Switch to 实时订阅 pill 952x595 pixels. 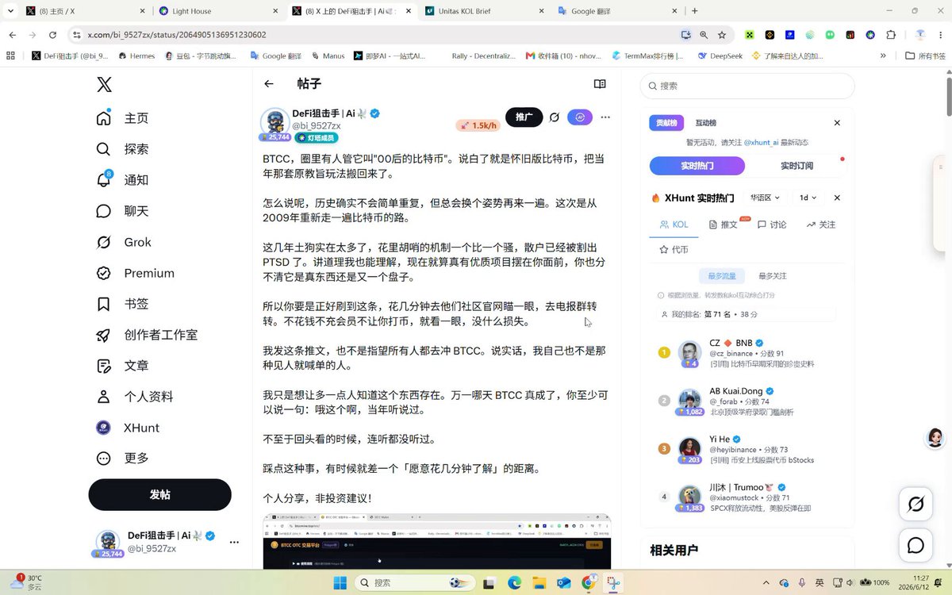[797, 166]
